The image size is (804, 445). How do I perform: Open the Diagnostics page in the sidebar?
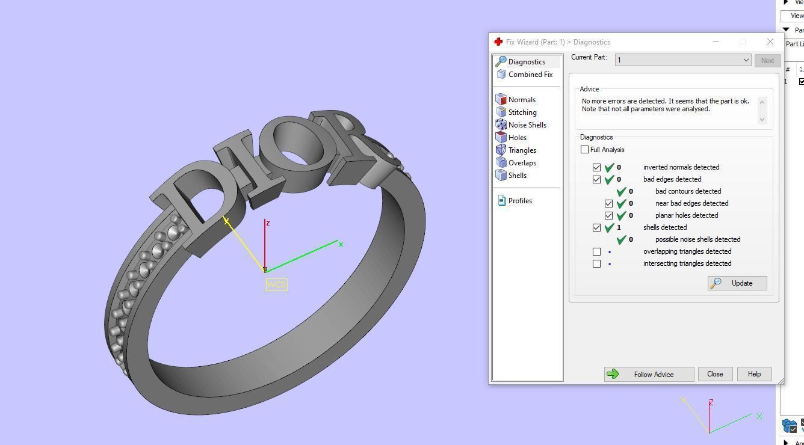pos(527,61)
